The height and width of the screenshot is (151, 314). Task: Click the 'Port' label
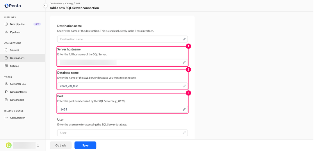coord(60,96)
